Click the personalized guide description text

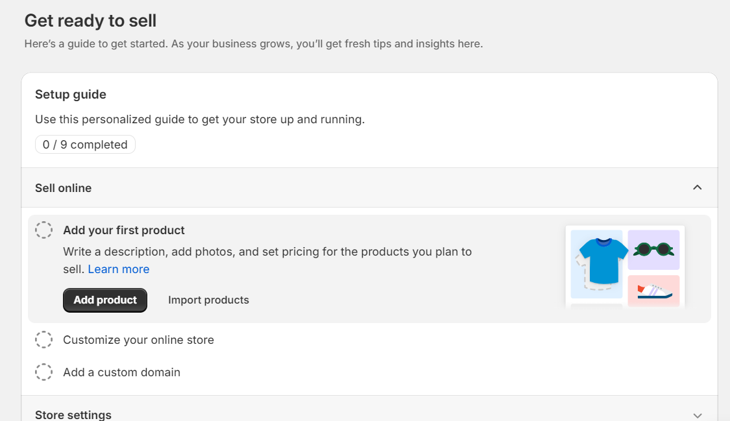pos(200,119)
